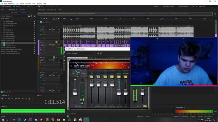218x122 pixels.
Task: Click the star favorite icon in Effects Rack
Action: [x=35, y=16]
